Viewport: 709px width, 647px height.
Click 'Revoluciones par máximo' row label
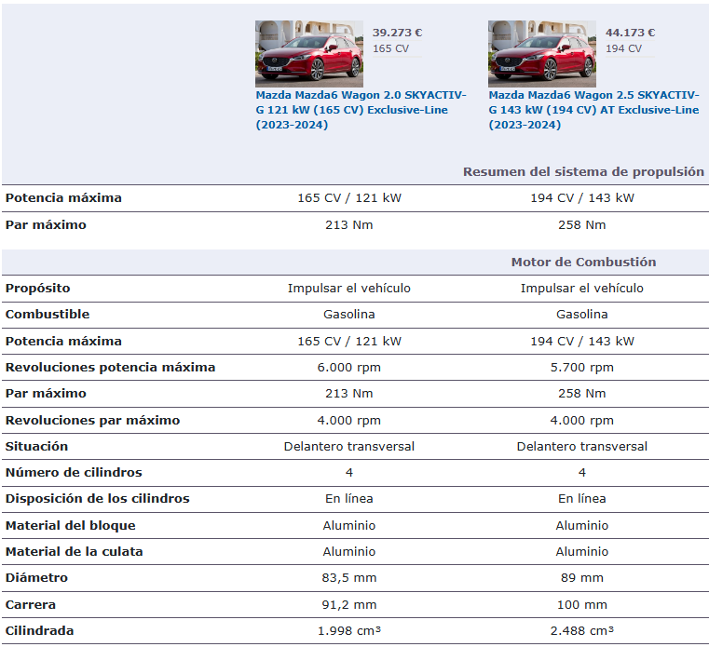point(92,421)
